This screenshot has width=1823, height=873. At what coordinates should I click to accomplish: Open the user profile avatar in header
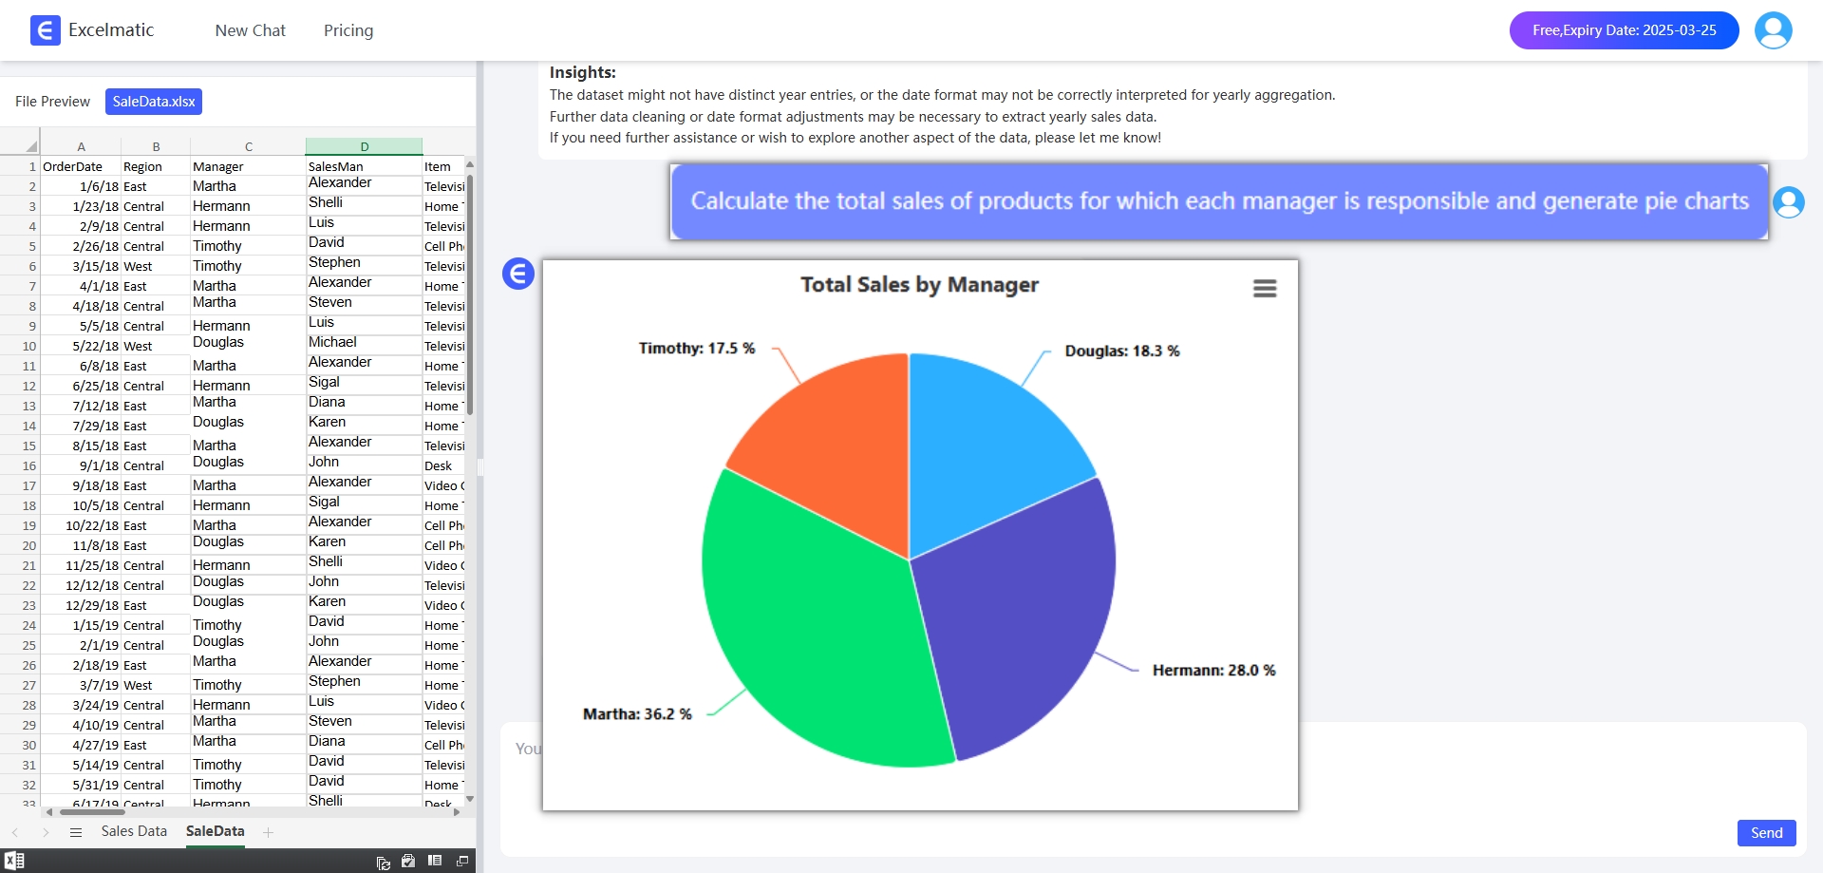[1773, 30]
